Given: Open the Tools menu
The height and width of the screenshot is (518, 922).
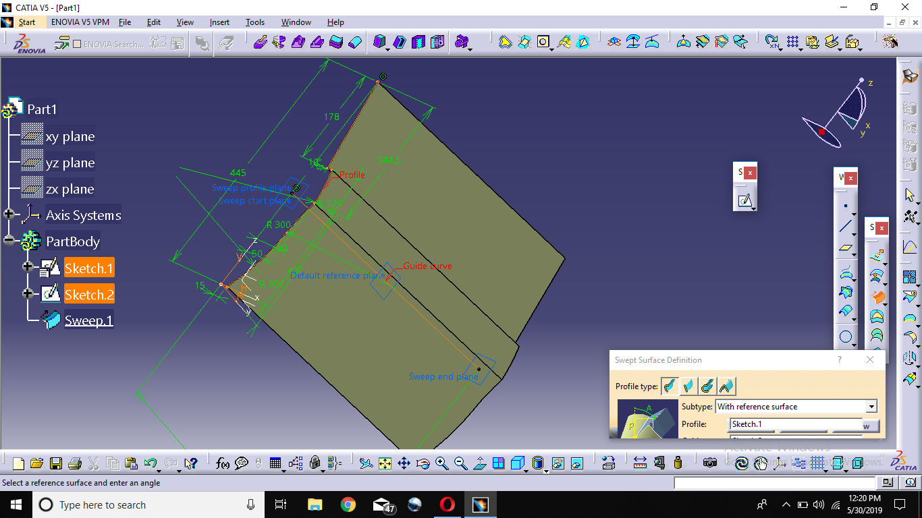Looking at the screenshot, I should pos(255,22).
